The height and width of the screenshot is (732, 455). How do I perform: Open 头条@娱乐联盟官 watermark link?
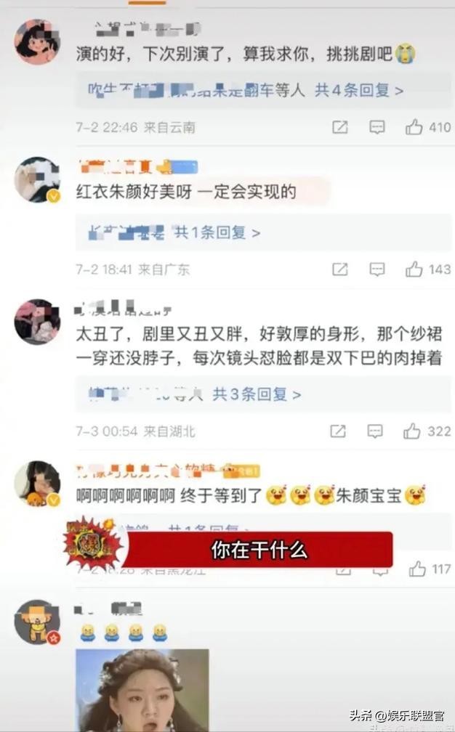coord(397,715)
